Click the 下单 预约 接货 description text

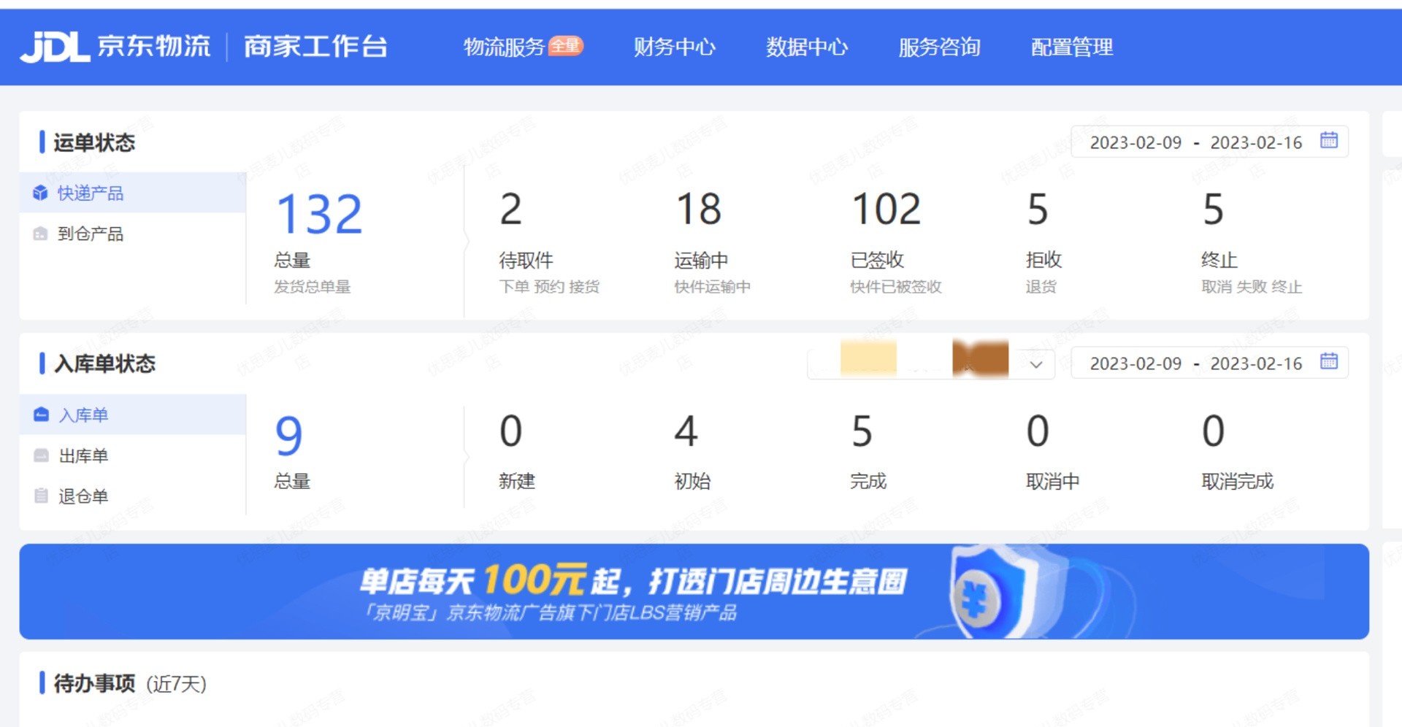pos(549,287)
